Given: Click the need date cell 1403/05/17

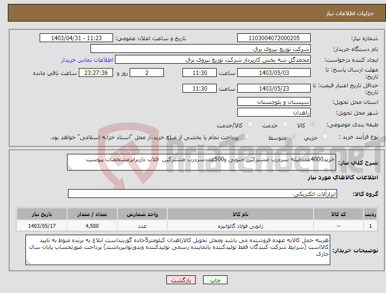Looking at the screenshot, I should 42,226.
